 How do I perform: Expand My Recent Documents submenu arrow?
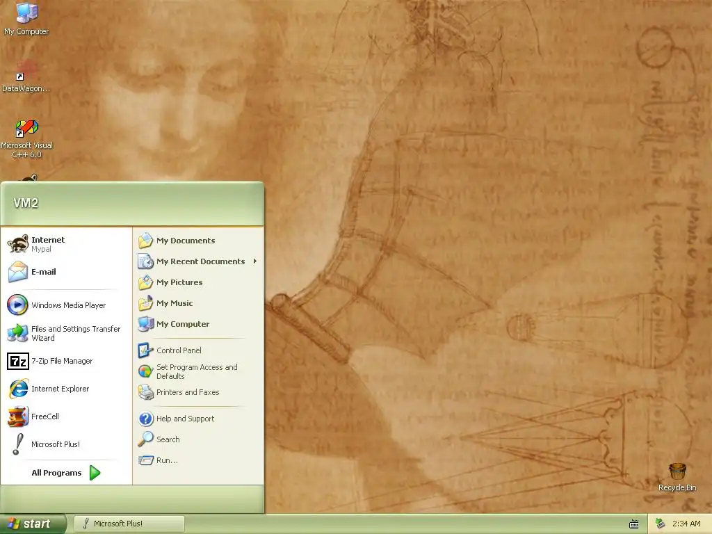[x=255, y=261]
